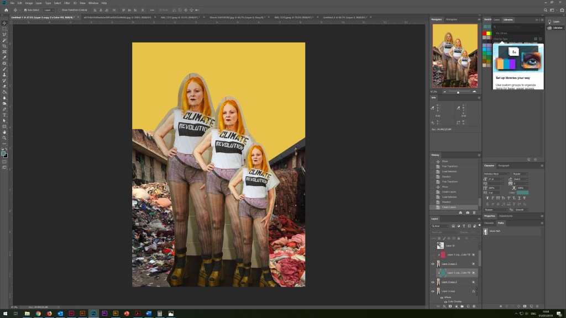Enable Show Transform Controls checkbox
The height and width of the screenshot is (318, 566).
(x=59, y=10)
